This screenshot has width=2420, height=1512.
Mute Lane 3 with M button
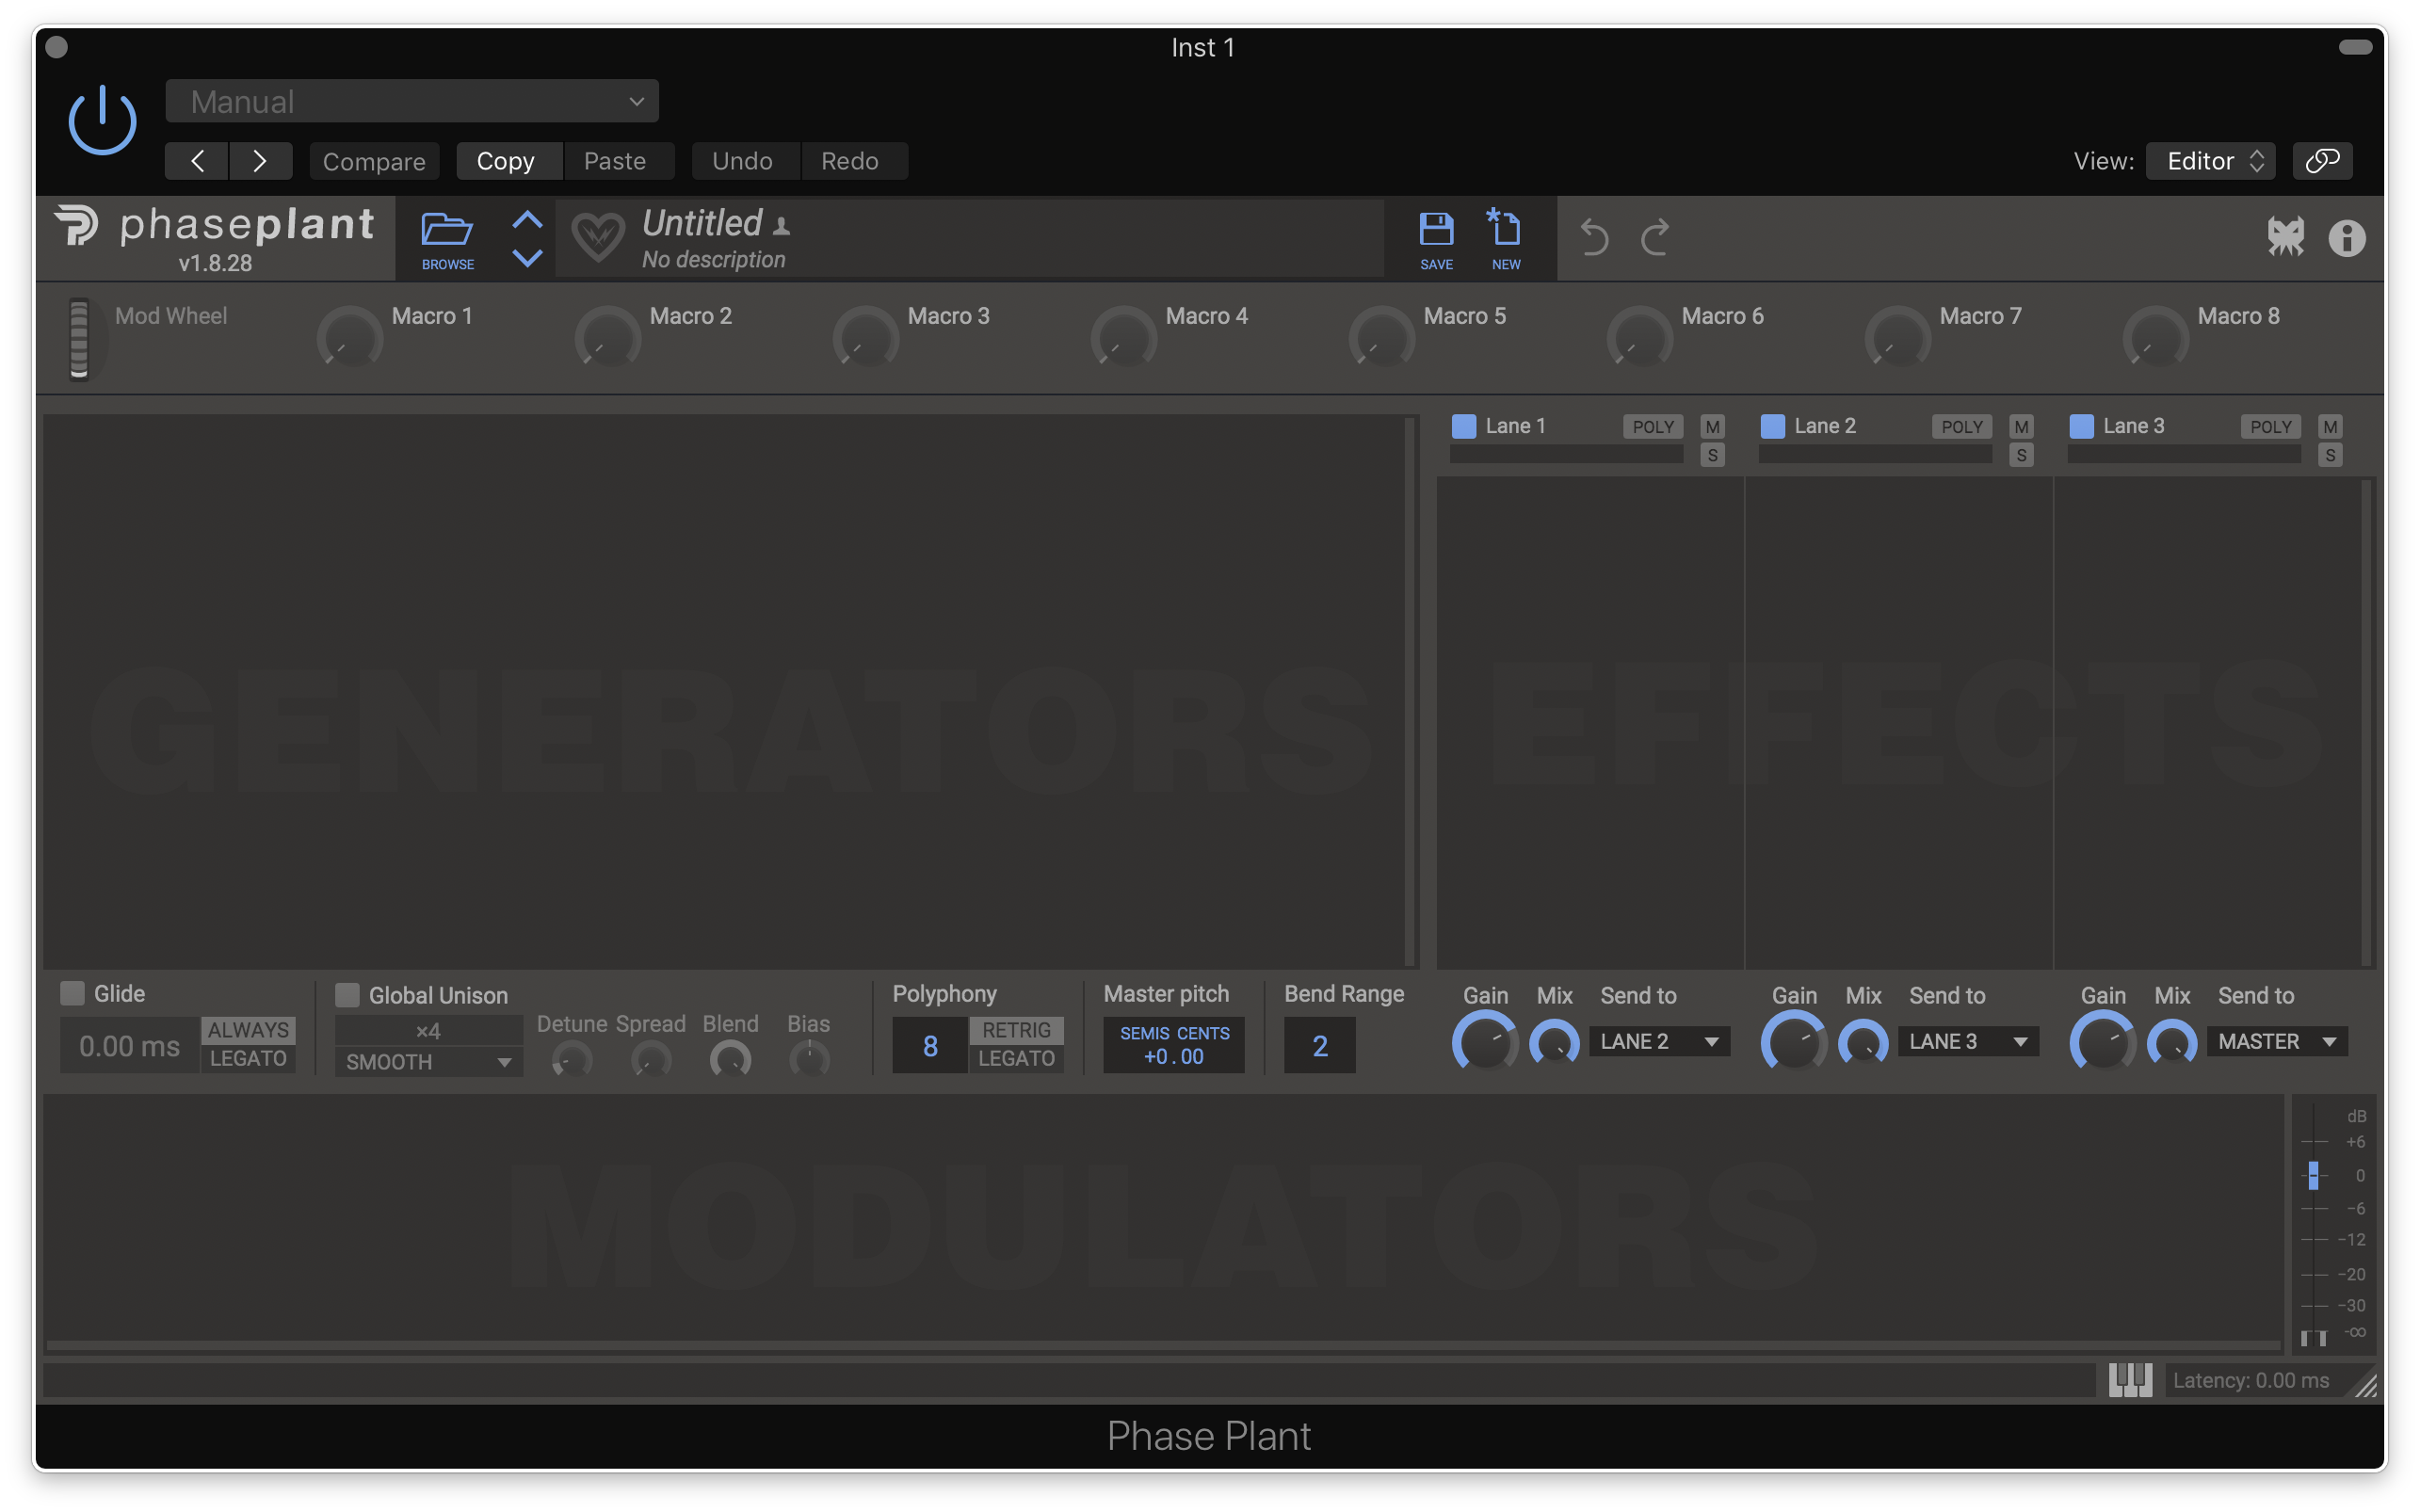(2330, 427)
